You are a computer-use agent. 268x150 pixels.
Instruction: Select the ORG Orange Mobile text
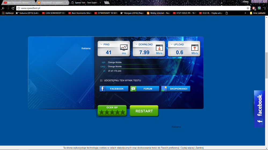115,66
